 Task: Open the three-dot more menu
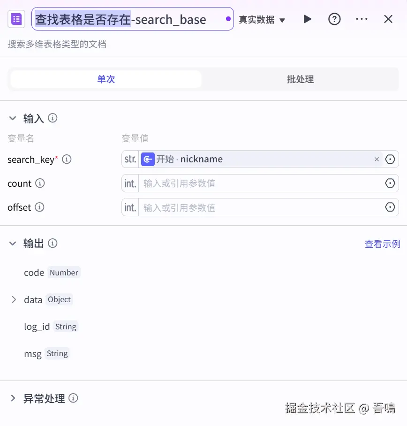point(362,19)
